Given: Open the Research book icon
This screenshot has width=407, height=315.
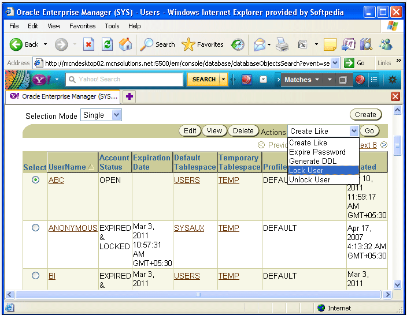Looking at the screenshot, I should pos(367,44).
